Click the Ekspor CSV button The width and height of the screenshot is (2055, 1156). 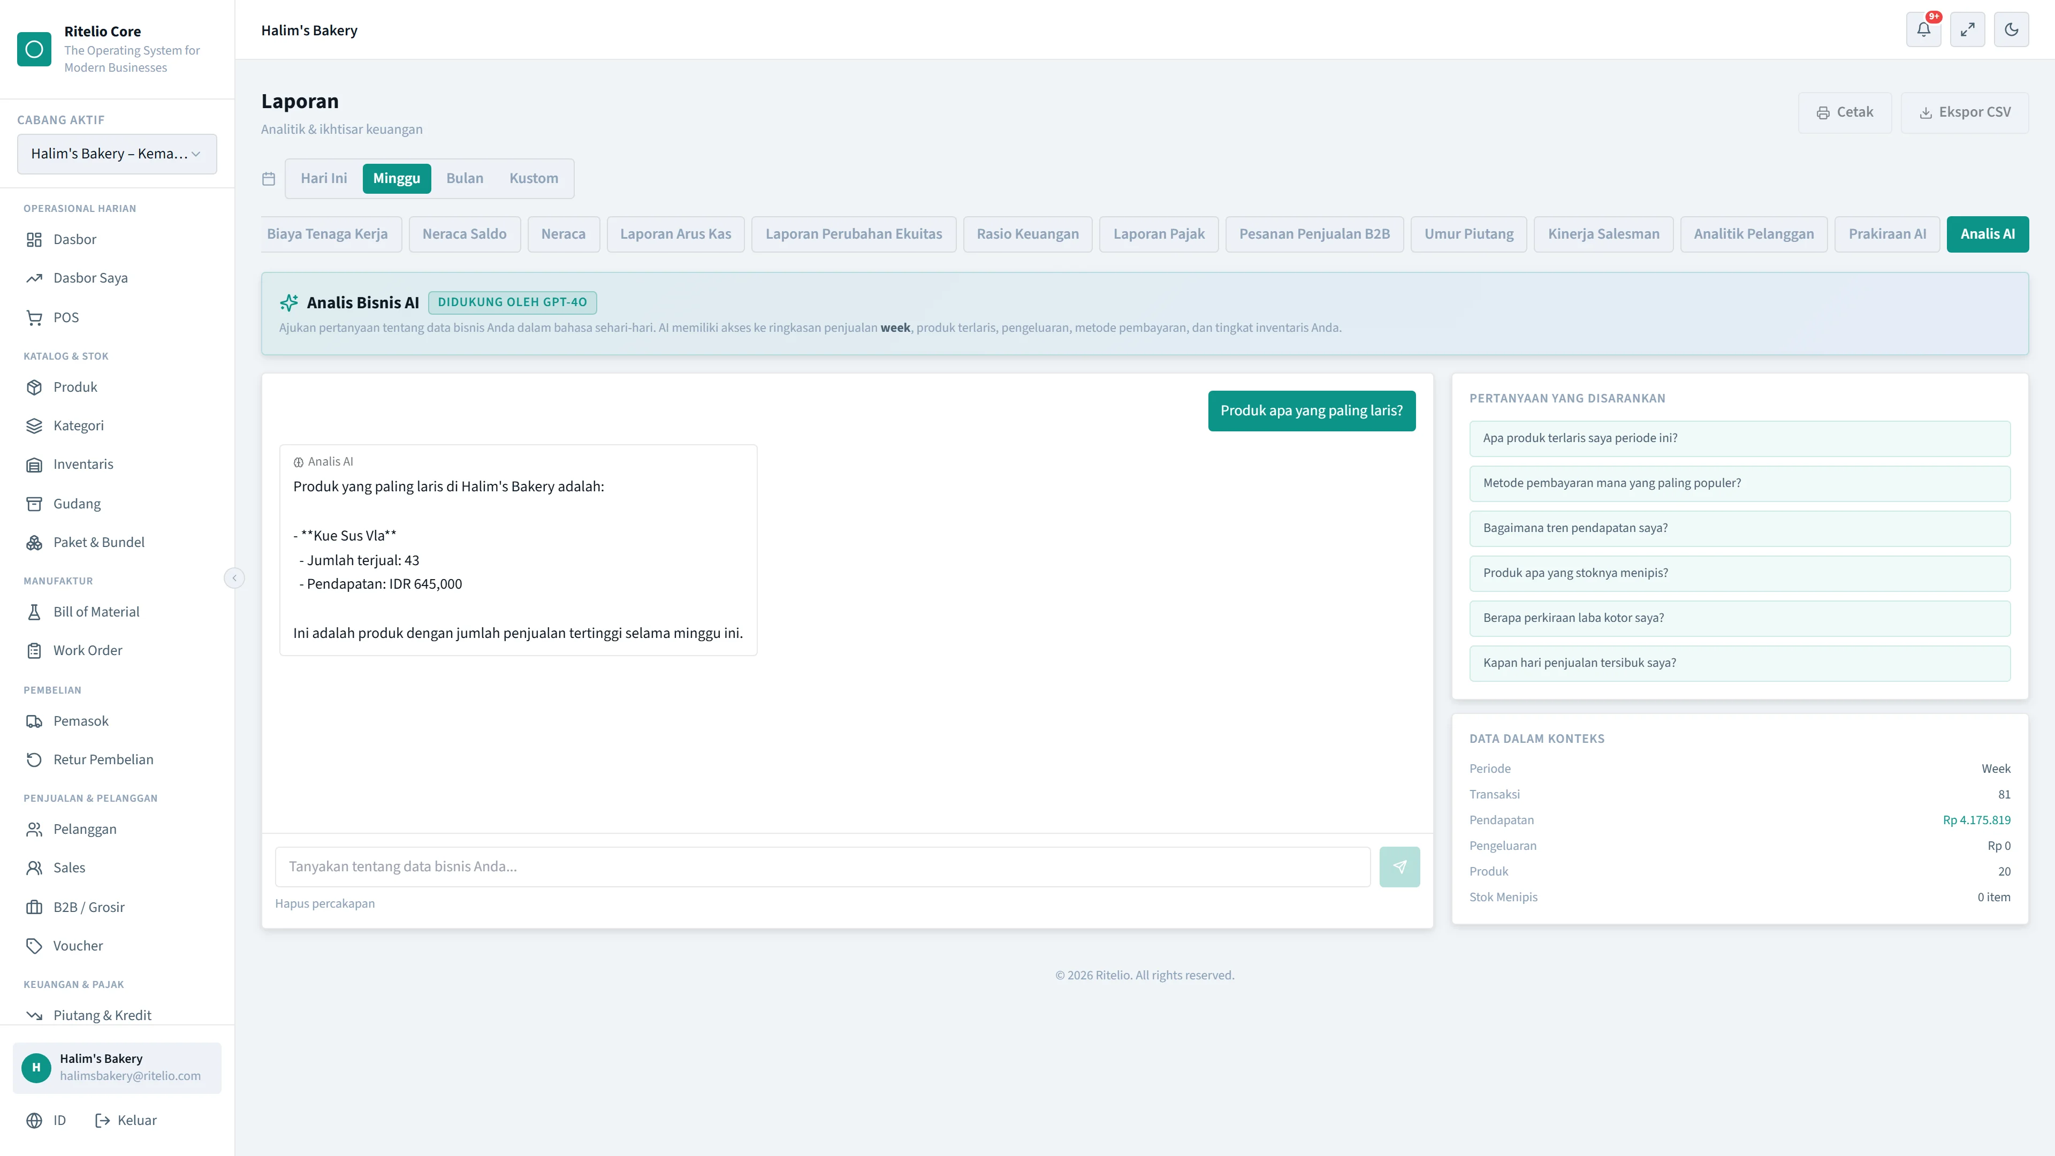(x=1964, y=112)
